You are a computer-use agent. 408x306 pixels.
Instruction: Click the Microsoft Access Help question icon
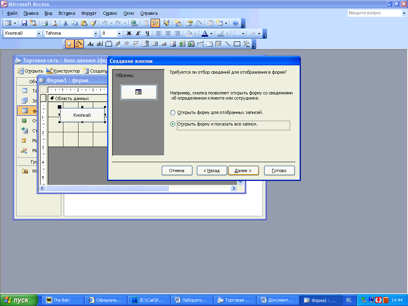point(235,23)
